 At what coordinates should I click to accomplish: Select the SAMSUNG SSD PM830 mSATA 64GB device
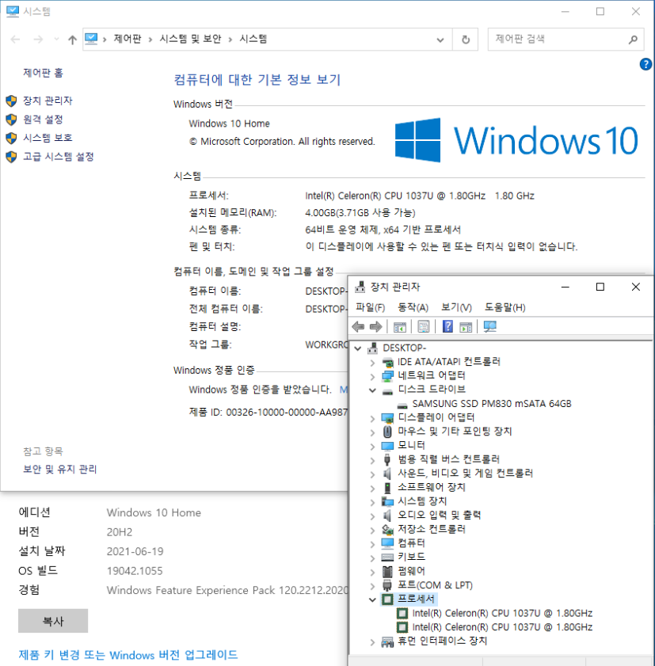pyautogui.click(x=492, y=404)
